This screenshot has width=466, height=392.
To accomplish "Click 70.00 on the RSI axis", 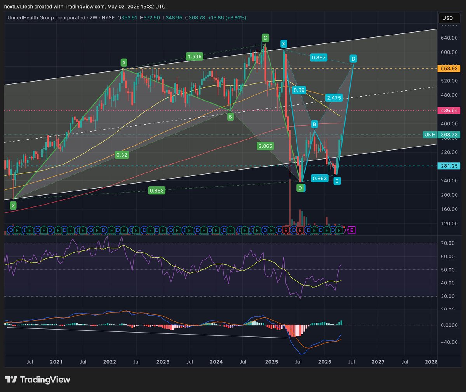I will [448, 243].
